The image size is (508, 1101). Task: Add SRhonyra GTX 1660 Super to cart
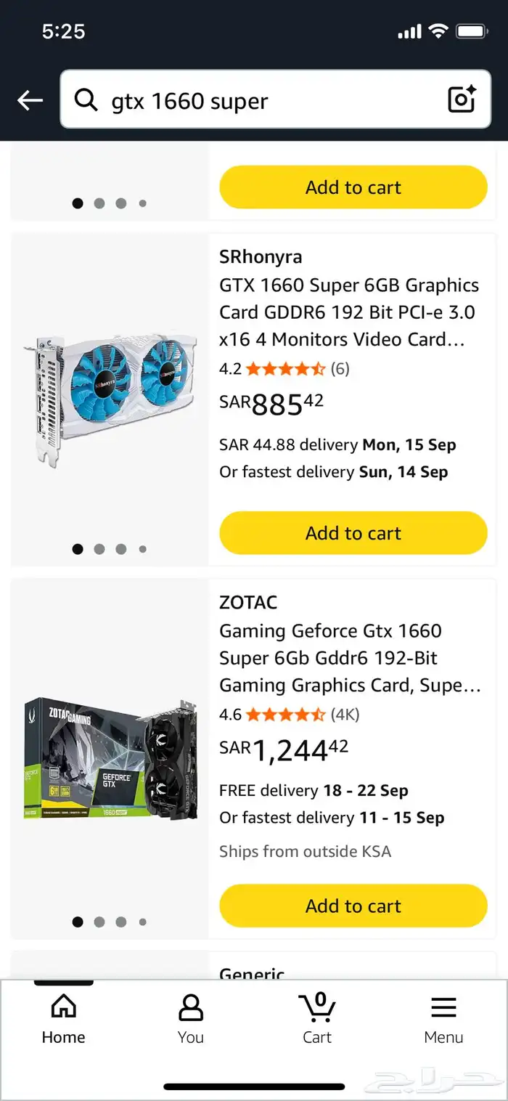pyautogui.click(x=353, y=533)
